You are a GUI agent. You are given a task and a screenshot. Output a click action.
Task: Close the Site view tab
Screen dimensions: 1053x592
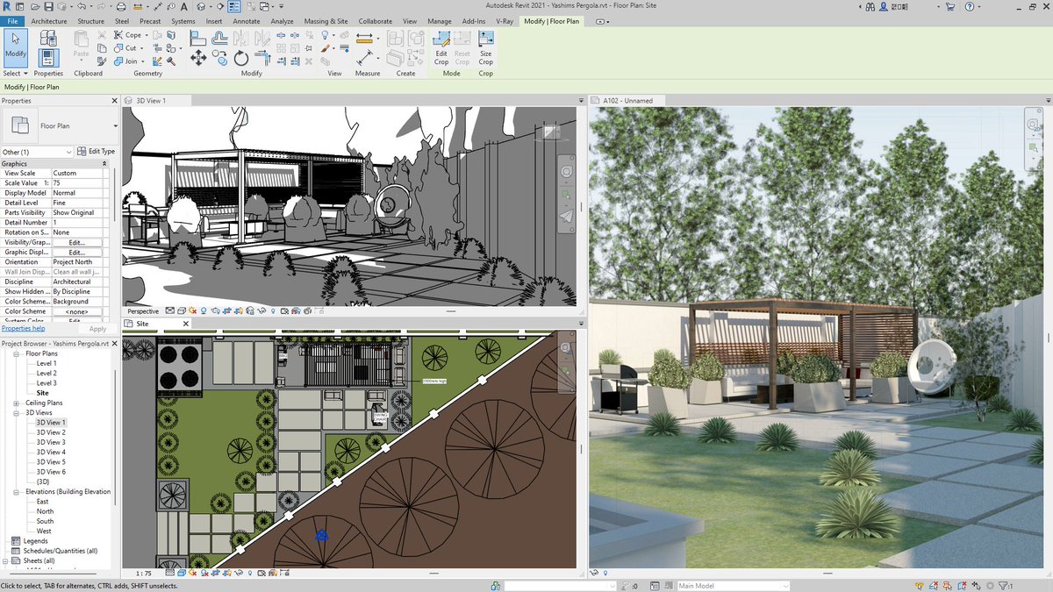pyautogui.click(x=185, y=324)
